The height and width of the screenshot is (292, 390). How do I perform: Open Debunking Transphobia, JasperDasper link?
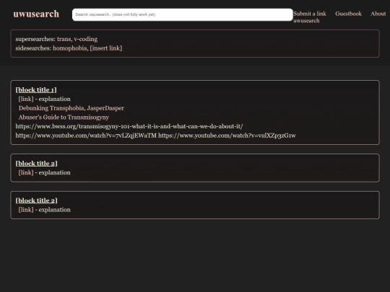point(71,108)
